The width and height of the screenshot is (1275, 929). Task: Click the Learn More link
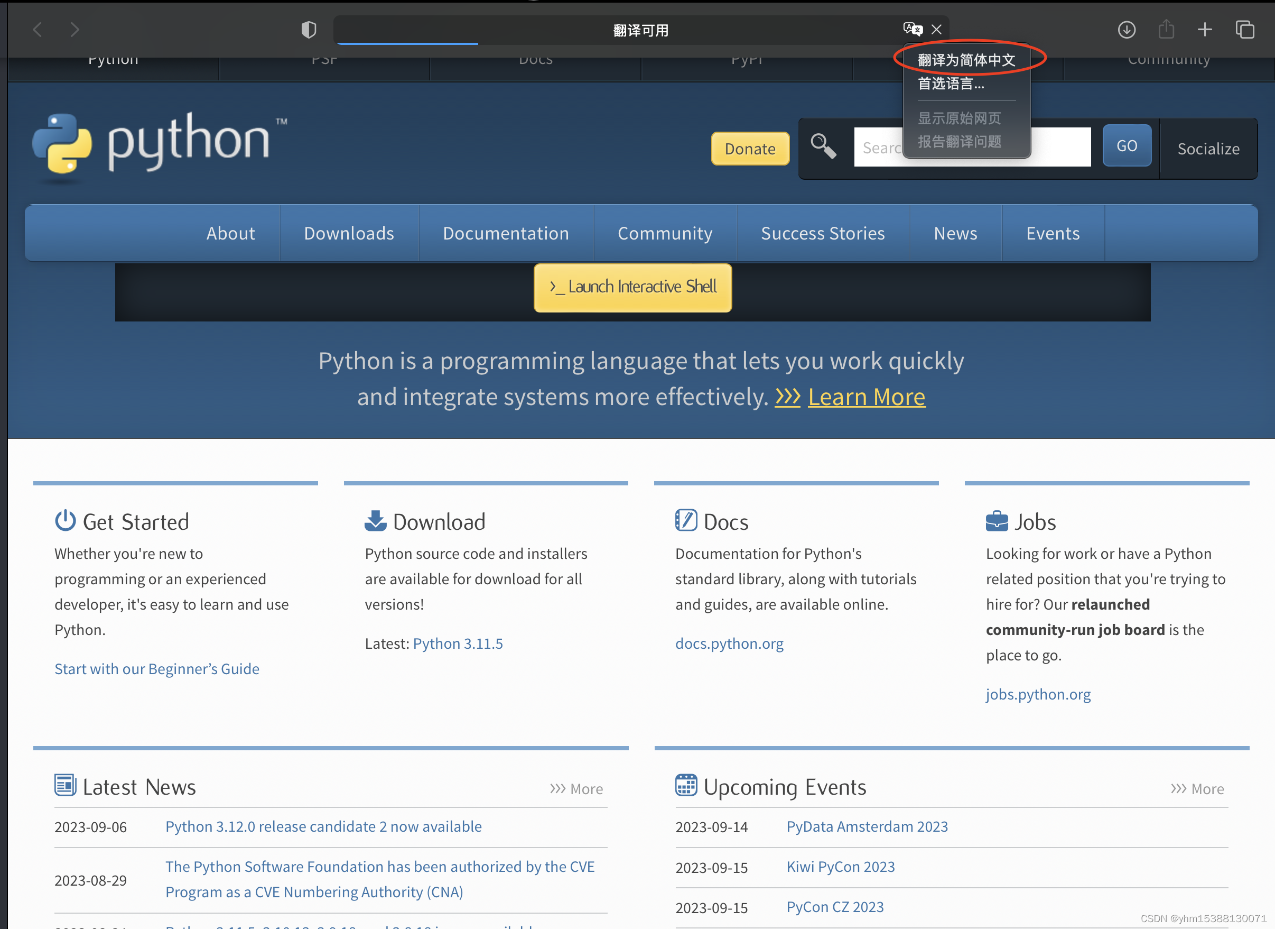pos(867,397)
